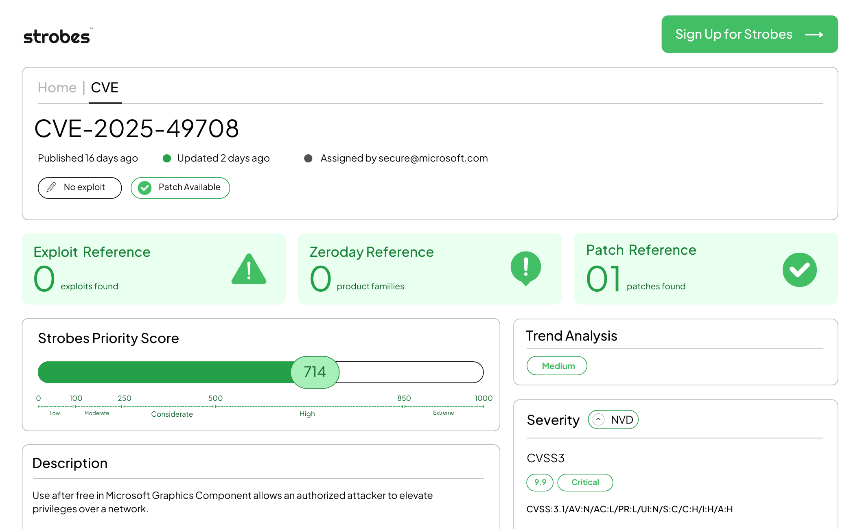The image size is (860, 529).
Task: Click the strobes logo
Action: [x=57, y=37]
